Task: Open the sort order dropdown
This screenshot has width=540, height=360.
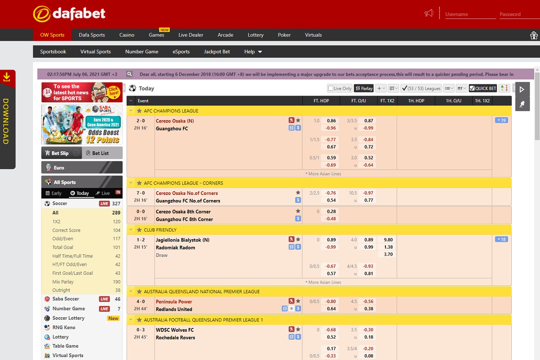Action: pos(394,88)
